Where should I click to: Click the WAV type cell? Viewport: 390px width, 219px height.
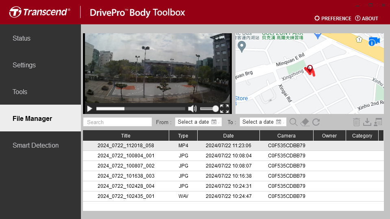[x=183, y=196]
